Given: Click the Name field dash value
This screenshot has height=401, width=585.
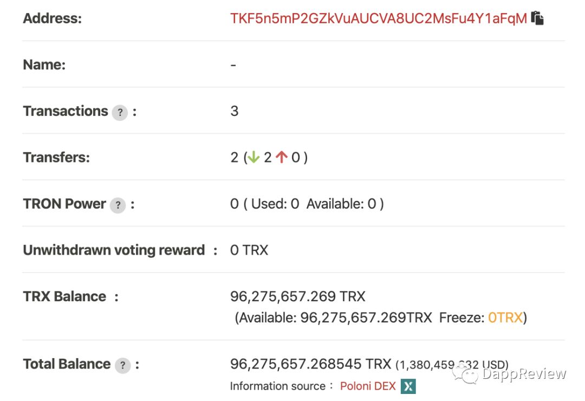Looking at the screenshot, I should point(233,66).
